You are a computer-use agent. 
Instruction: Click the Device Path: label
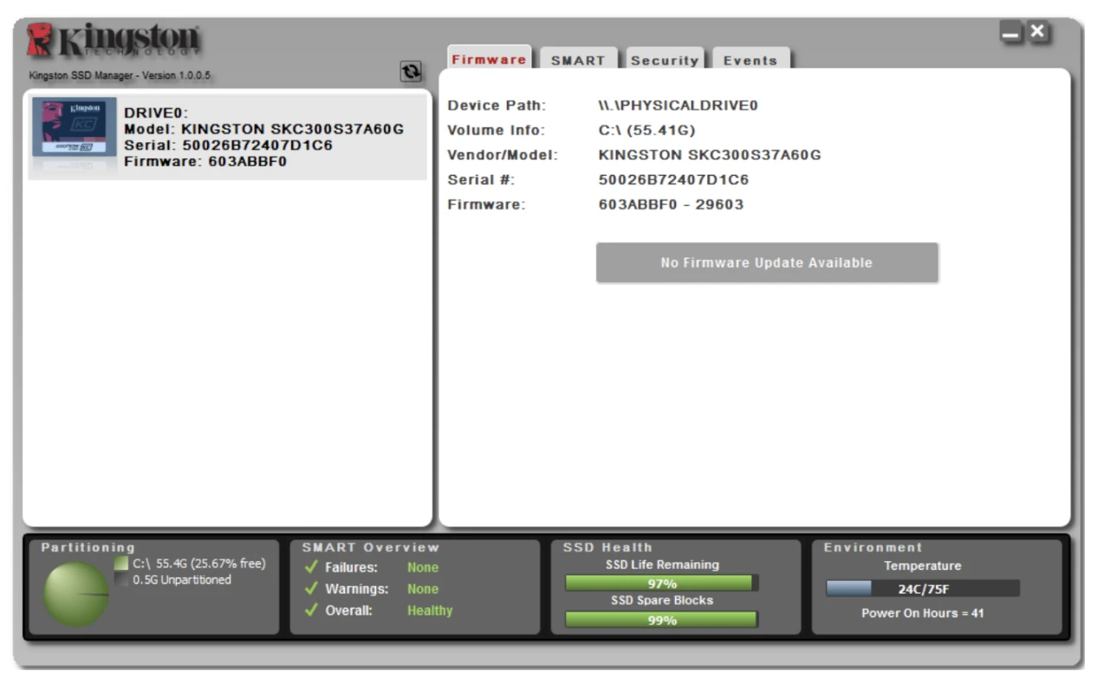(x=497, y=106)
